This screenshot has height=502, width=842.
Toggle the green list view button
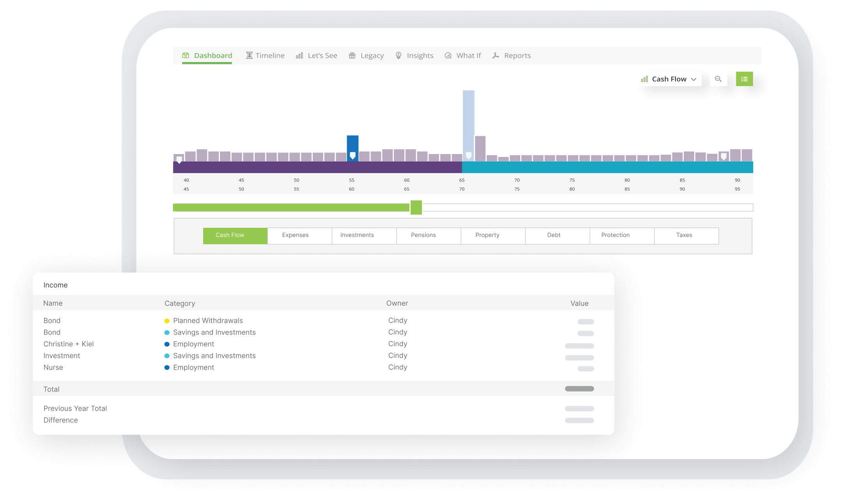[744, 79]
